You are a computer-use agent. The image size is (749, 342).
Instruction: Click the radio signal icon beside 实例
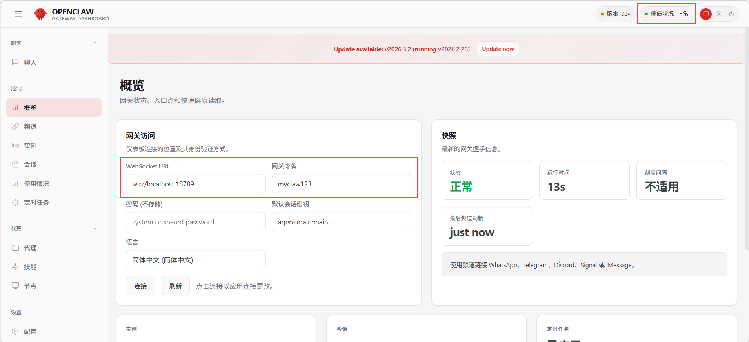click(x=15, y=145)
